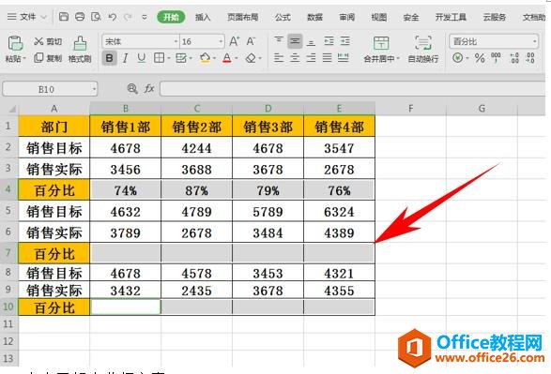Increase decimal places icon
This screenshot has height=374, width=551.
click(x=514, y=58)
